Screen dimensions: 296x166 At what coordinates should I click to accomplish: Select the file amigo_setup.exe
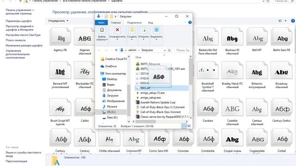[x=148, y=98]
